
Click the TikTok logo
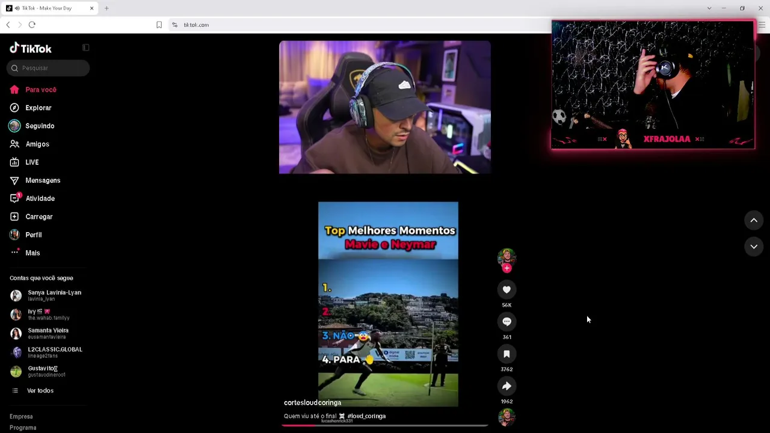31,48
